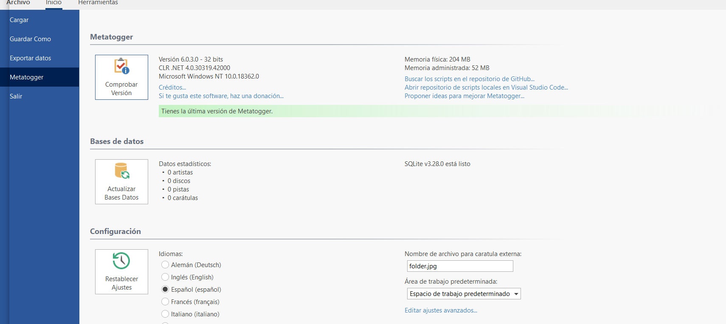Open Proponer ideas para mejorar Metatogger link

[464, 96]
